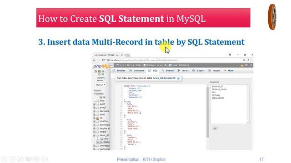Reload the phpMyAdmin page in the browser
Viewport: 291px width, 163px height.
103,60
